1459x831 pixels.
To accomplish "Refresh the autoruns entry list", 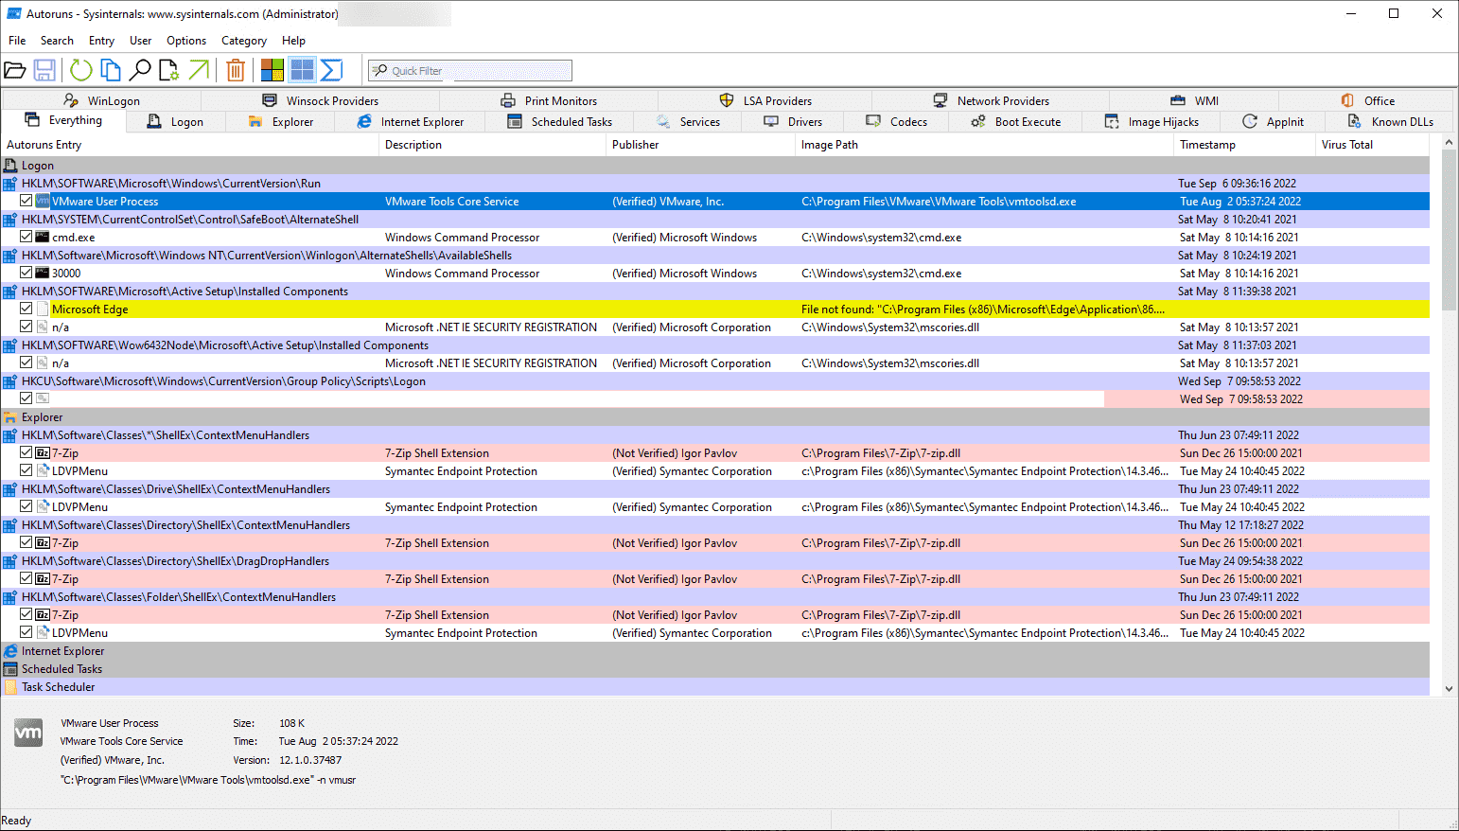I will 80,69.
